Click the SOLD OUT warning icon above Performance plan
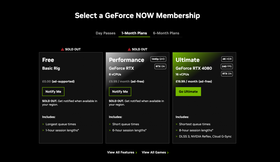Screen dimensions: 280x162 tap(129, 49)
